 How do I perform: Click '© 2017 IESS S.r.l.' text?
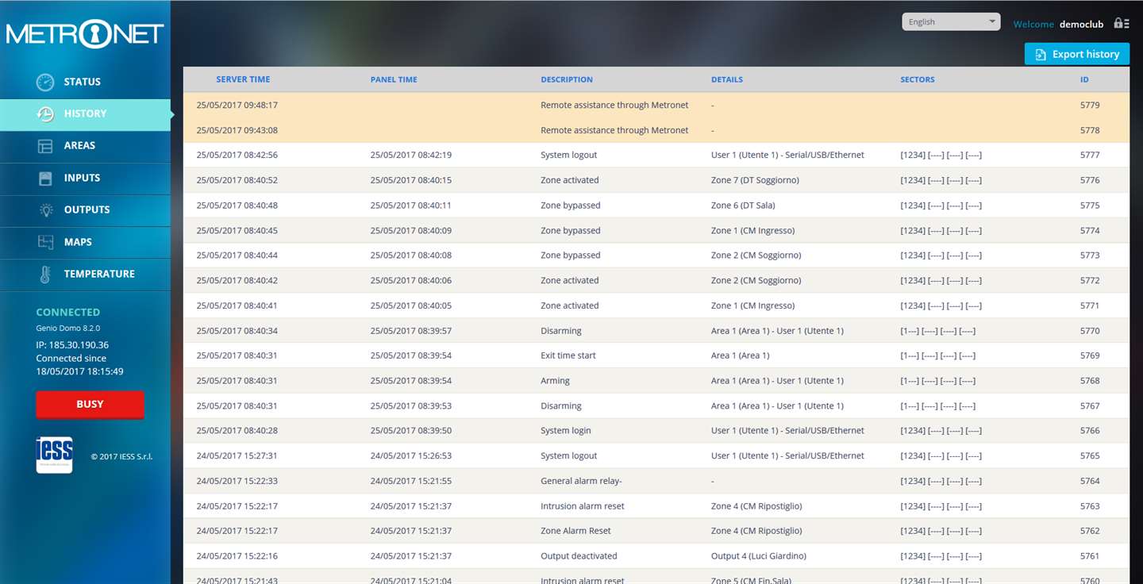121,457
